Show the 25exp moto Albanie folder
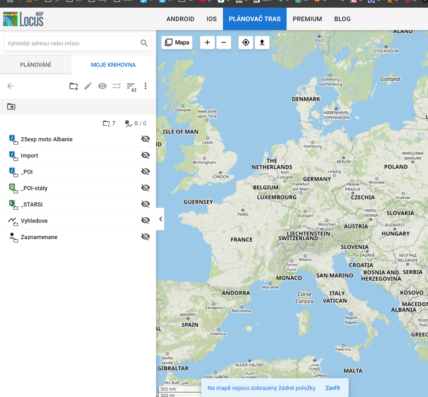The image size is (428, 397). 146,139
